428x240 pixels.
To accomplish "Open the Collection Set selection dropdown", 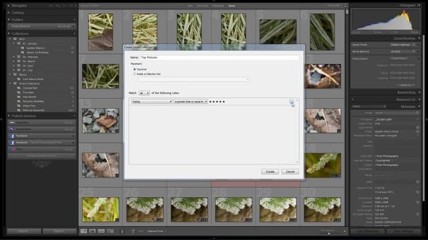I will [x=193, y=79].
